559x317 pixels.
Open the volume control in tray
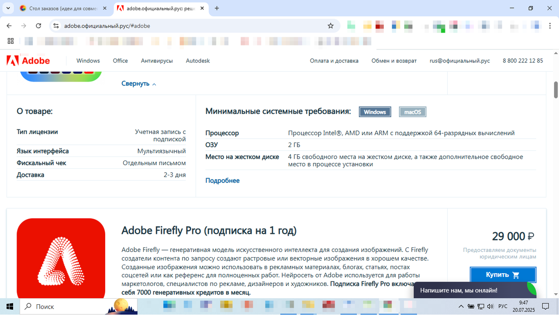490,307
